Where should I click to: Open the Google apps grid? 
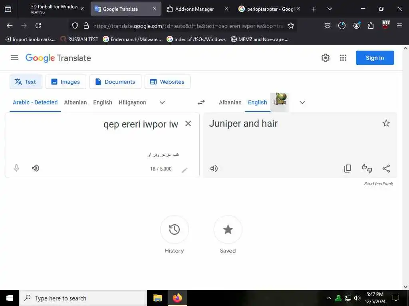tap(343, 58)
